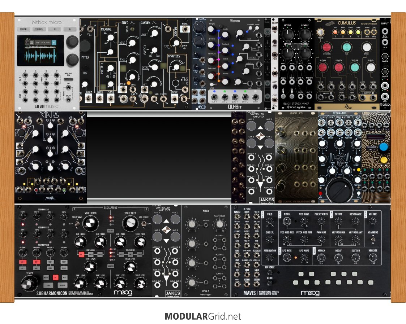Screen dimensions: 406x324
Task: Click Sequencer 1 Step 1 knob
Action: pos(23,217)
